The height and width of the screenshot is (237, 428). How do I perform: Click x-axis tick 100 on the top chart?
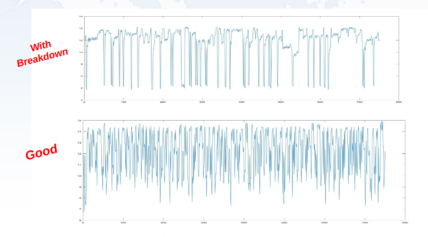click(123, 102)
